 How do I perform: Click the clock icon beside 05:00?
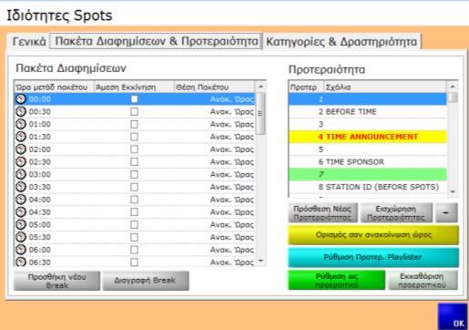point(21,224)
